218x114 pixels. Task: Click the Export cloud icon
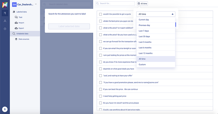[x=16, y=28]
